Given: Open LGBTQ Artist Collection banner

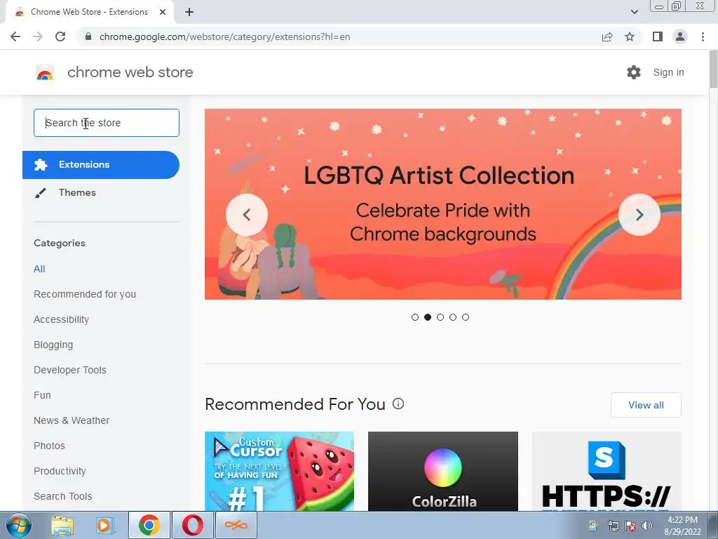Looking at the screenshot, I should point(443,204).
